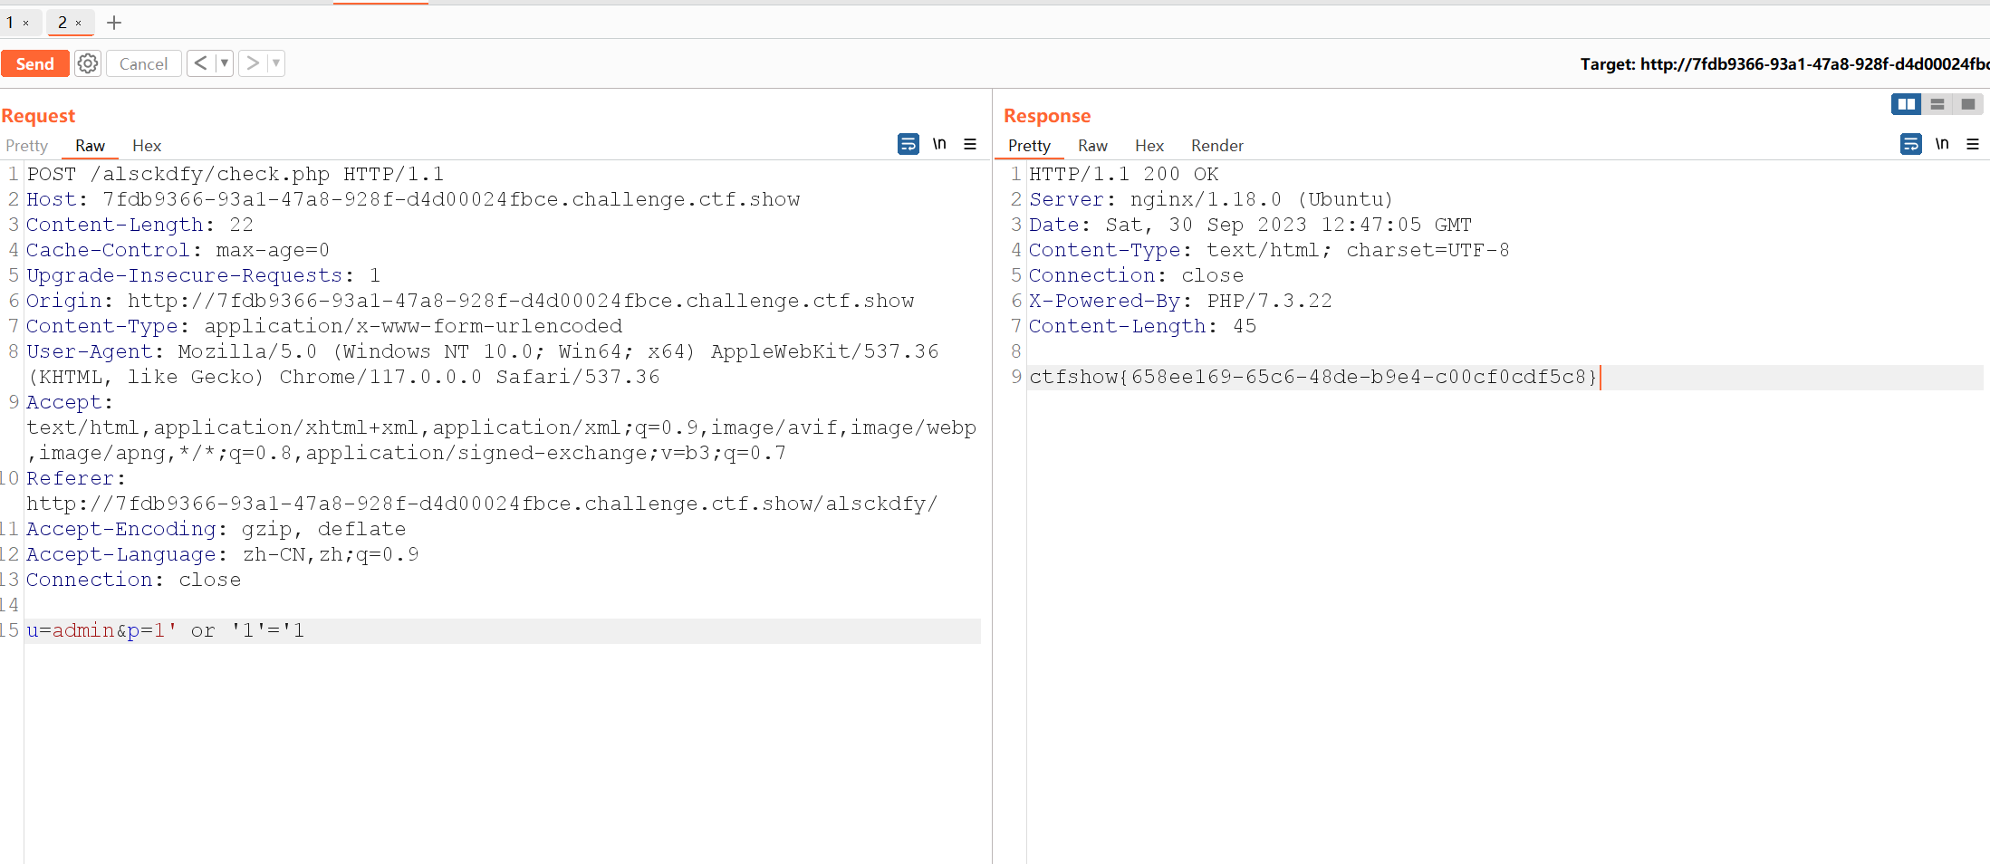Close Repeater tab 1
This screenshot has height=864, width=1990.
click(x=26, y=24)
